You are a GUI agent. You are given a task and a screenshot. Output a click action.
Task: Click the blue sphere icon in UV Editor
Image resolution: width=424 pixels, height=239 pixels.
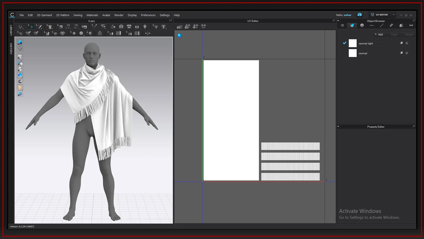pos(179,35)
